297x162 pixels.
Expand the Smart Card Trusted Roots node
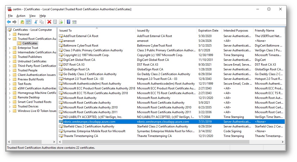10,102
